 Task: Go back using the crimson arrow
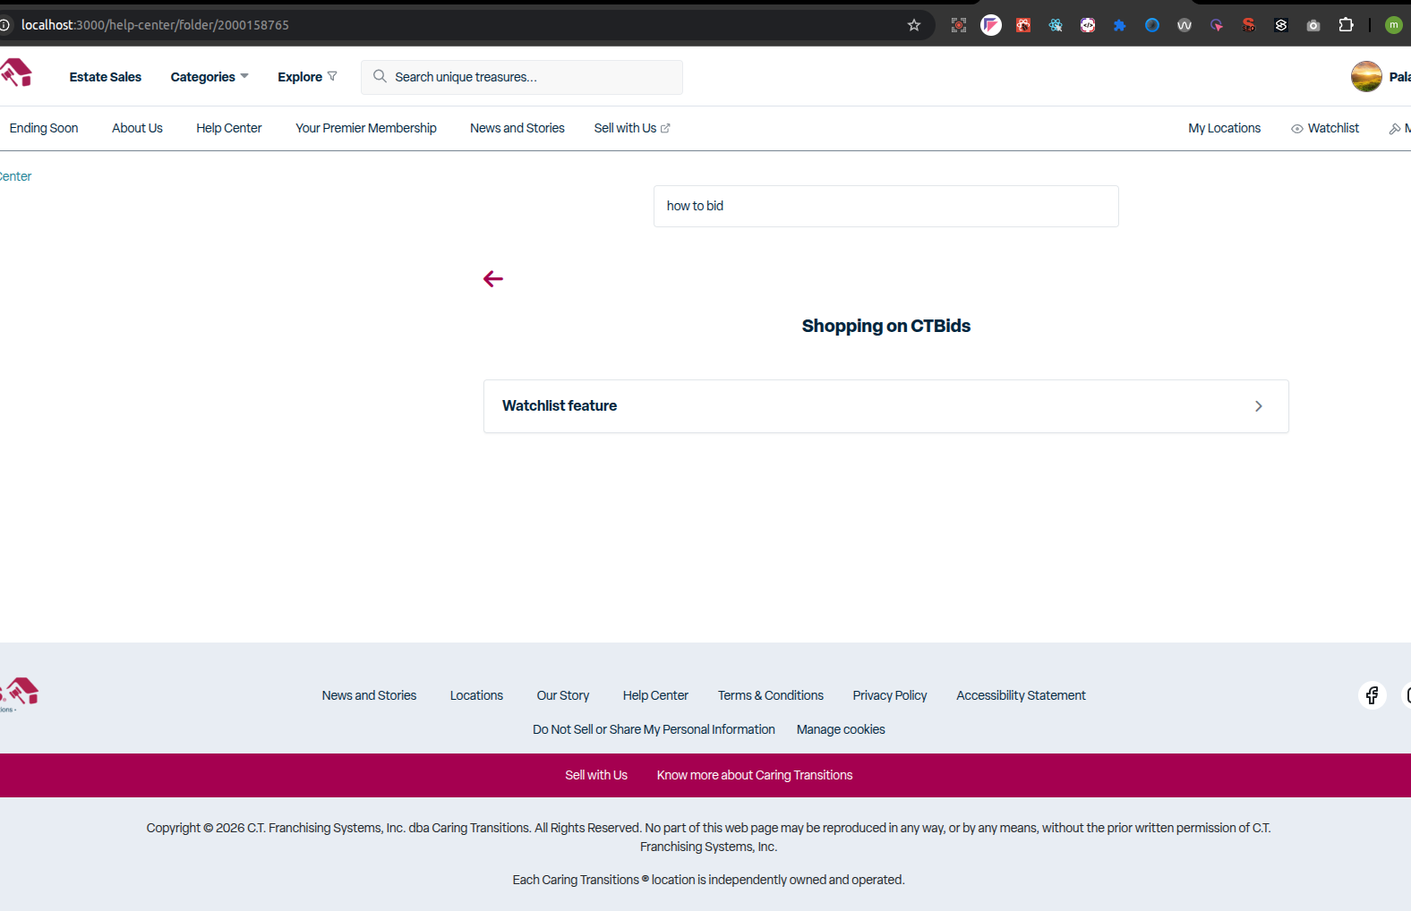pos(493,279)
